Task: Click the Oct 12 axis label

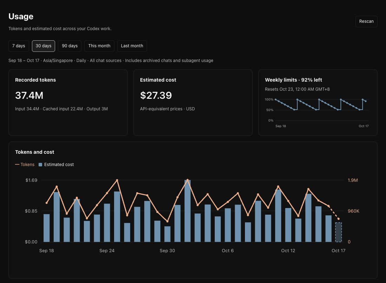Action: click(288, 250)
